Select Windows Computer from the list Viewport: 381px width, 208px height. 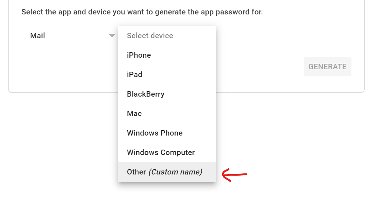[161, 152]
